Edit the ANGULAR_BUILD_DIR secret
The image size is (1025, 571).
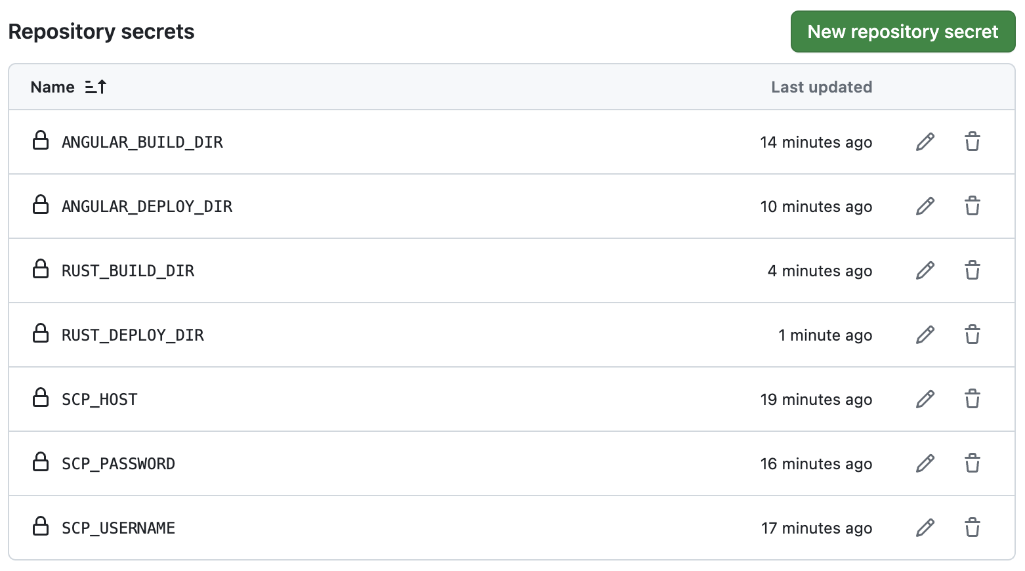click(925, 142)
